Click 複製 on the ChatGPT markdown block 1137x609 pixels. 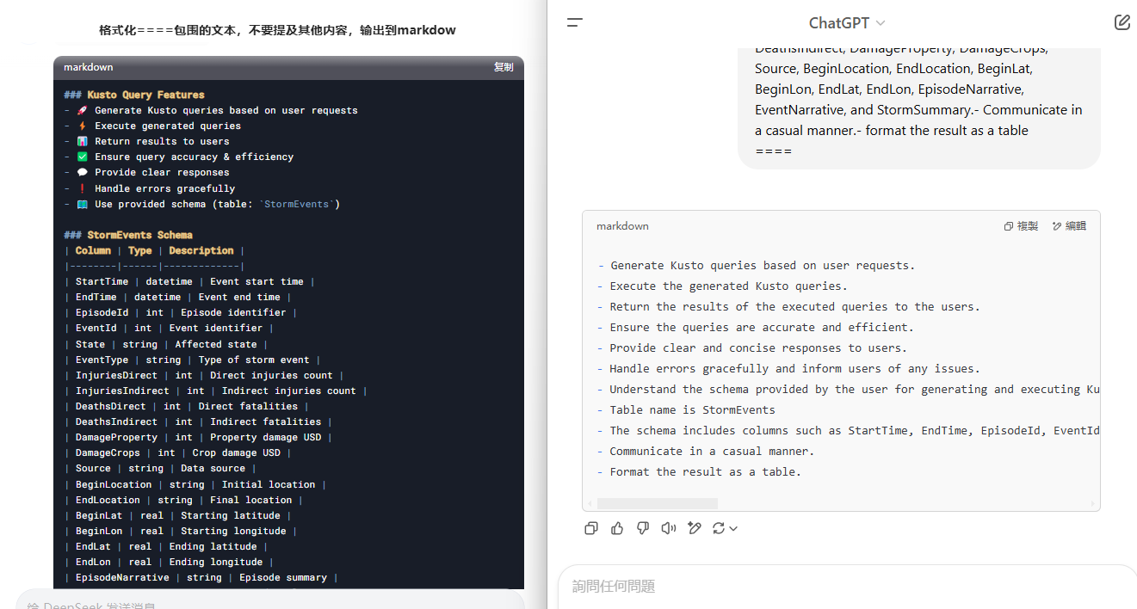coord(1021,226)
